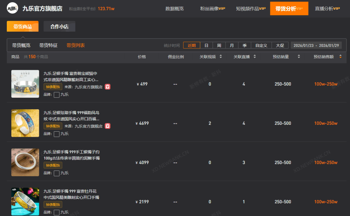Switch to 合作小店 section
350x216 pixels.
(x=59, y=27)
